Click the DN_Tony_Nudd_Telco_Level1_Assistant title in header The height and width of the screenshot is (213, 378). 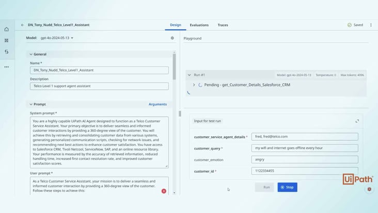58,25
